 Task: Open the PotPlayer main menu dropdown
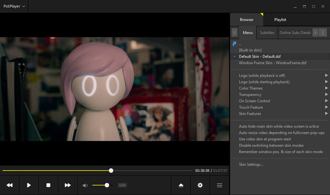(14, 6)
